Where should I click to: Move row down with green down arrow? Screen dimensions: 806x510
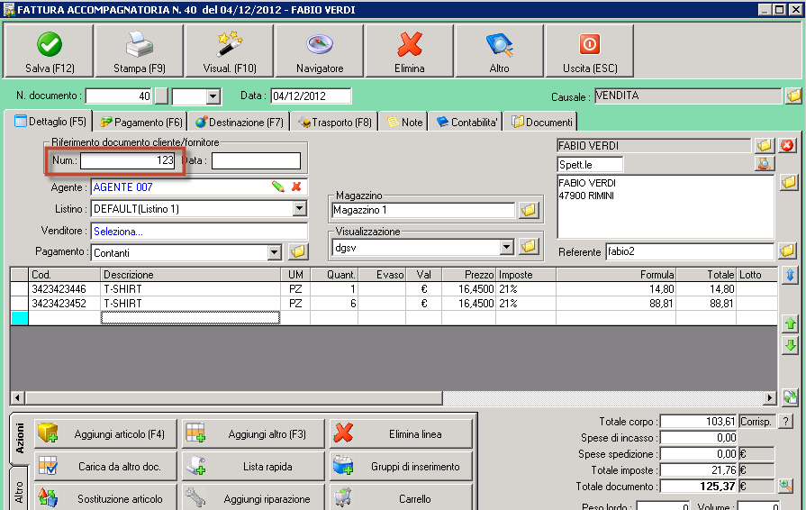(x=790, y=345)
